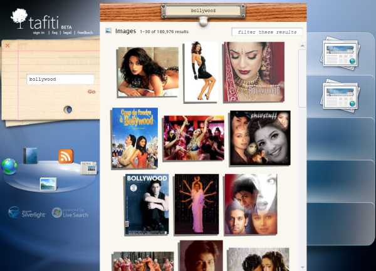Open the BOLLYWOOD magazine cover thumbnail
The height and width of the screenshot is (271, 376).
coord(147,205)
